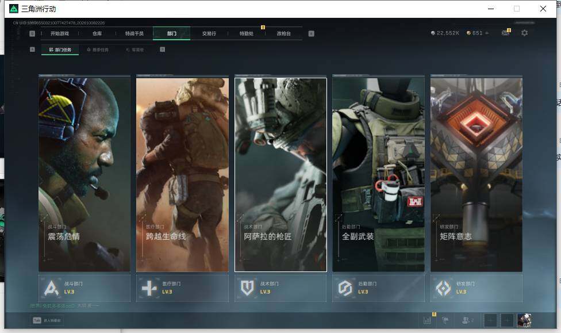Select the 开始游戏 tab

pyautogui.click(x=60, y=33)
